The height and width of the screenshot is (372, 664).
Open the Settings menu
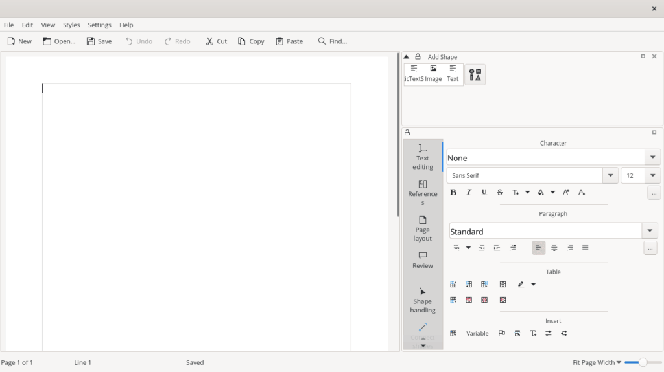[x=99, y=25]
